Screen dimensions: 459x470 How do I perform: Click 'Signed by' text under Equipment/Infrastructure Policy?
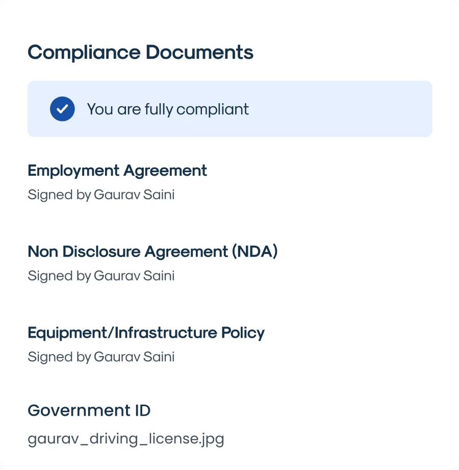(x=59, y=357)
